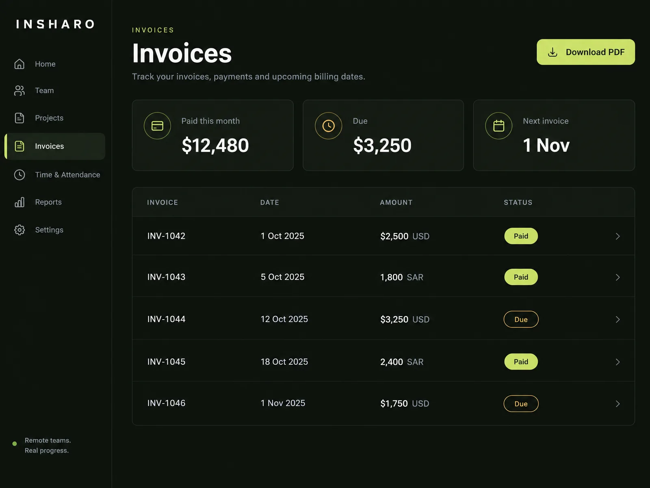Click date 18 Oct 2025

coord(284,362)
